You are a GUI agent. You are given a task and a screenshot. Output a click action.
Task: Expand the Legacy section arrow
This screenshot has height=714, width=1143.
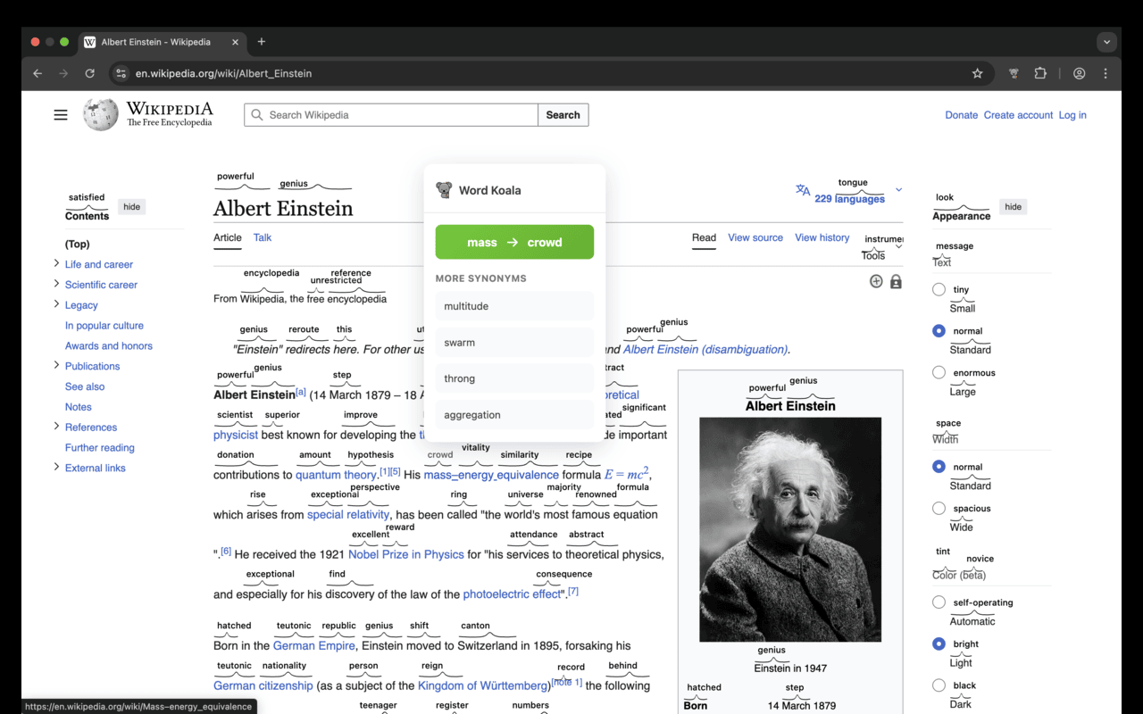(x=56, y=304)
